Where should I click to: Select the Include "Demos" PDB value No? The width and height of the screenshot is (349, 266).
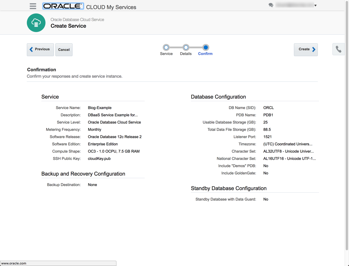tap(266, 166)
